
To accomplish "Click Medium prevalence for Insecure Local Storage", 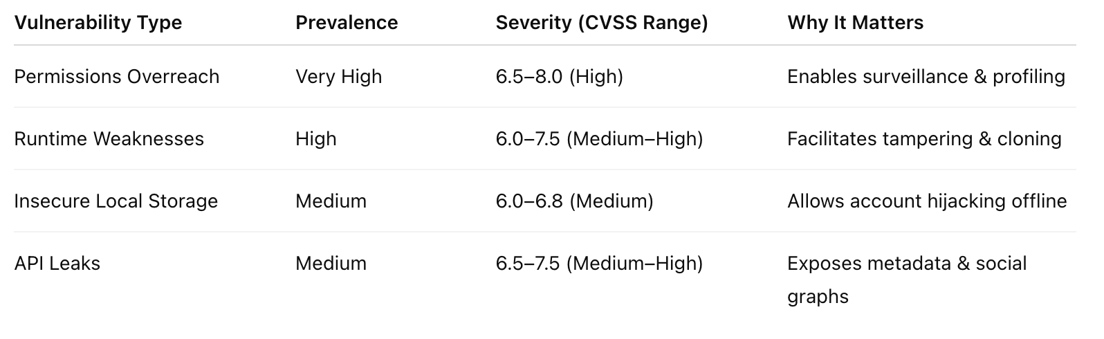I will click(331, 201).
